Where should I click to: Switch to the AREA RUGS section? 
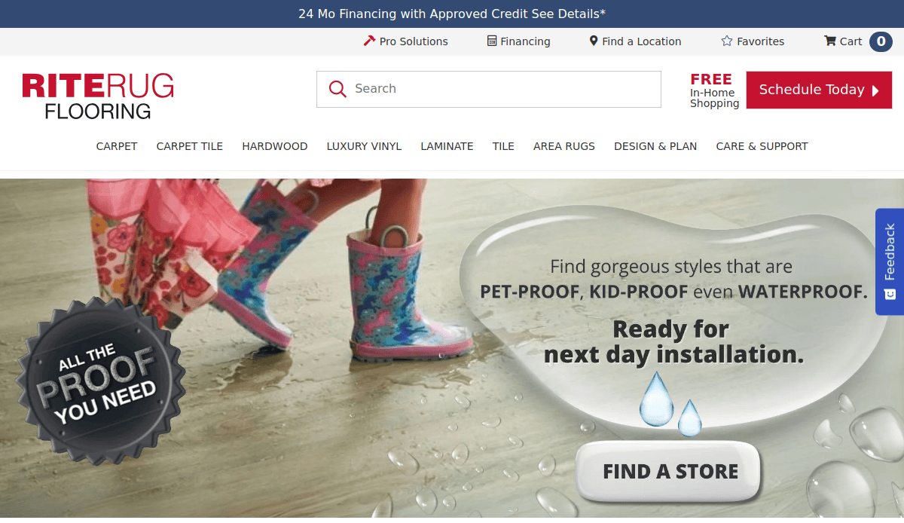click(564, 146)
